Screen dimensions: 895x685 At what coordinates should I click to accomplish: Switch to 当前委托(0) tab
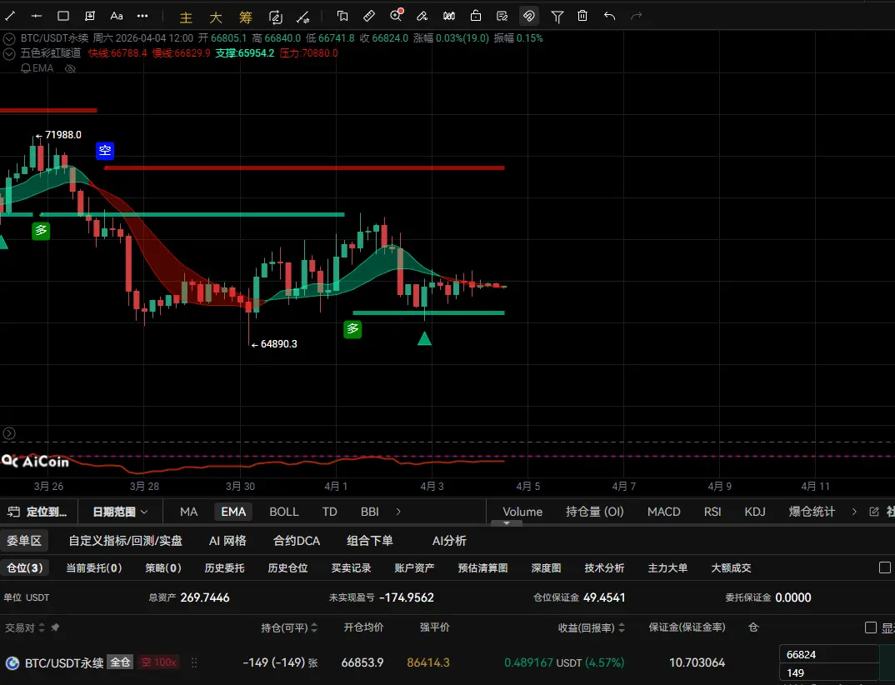coord(94,568)
